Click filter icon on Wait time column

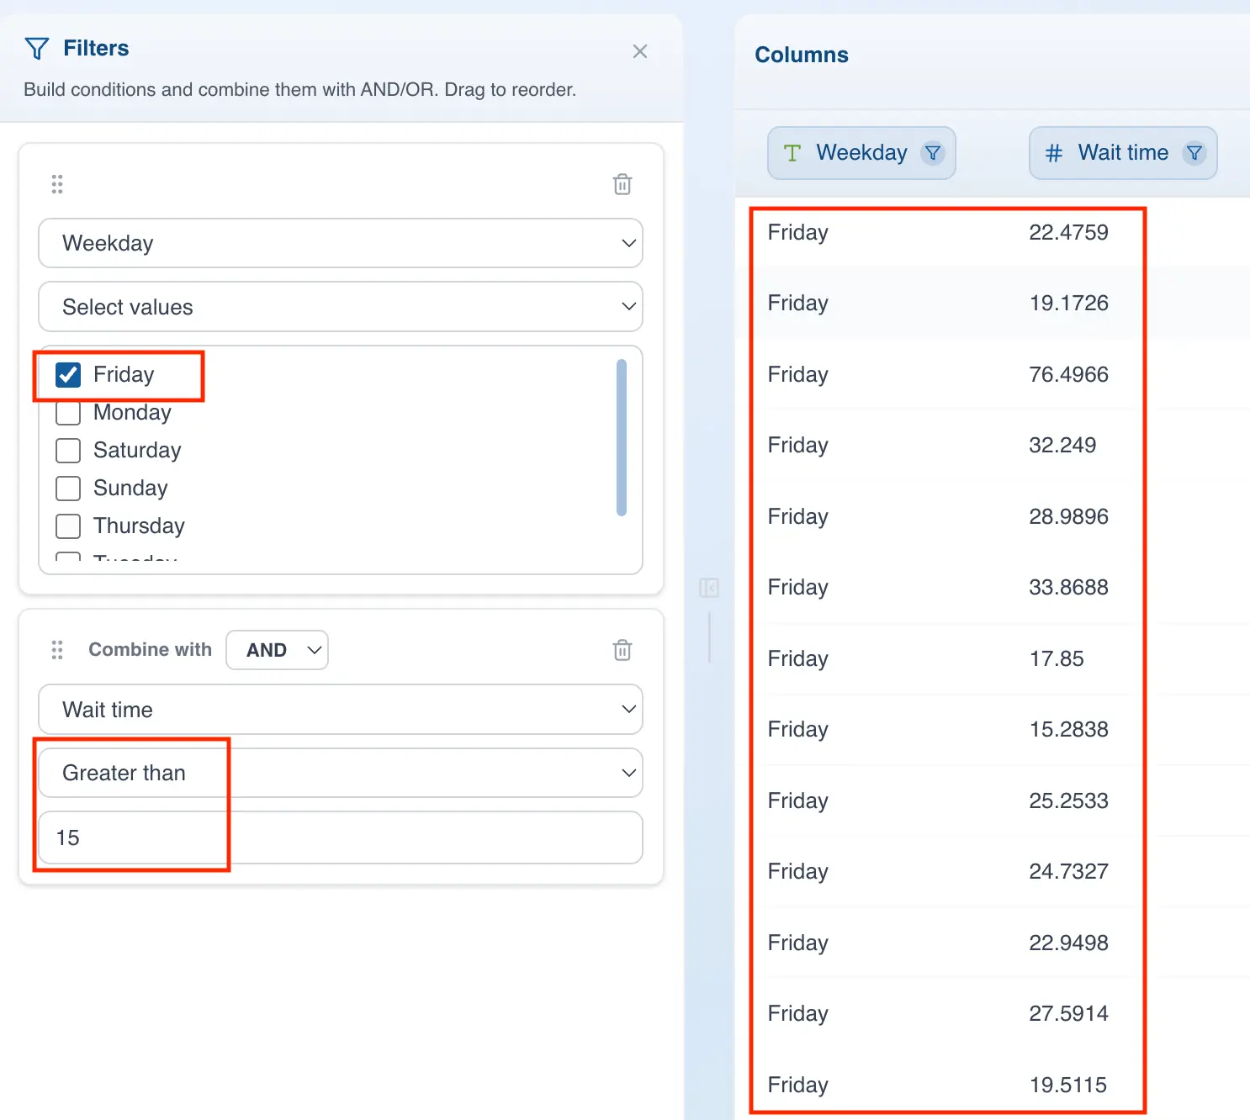(1194, 153)
